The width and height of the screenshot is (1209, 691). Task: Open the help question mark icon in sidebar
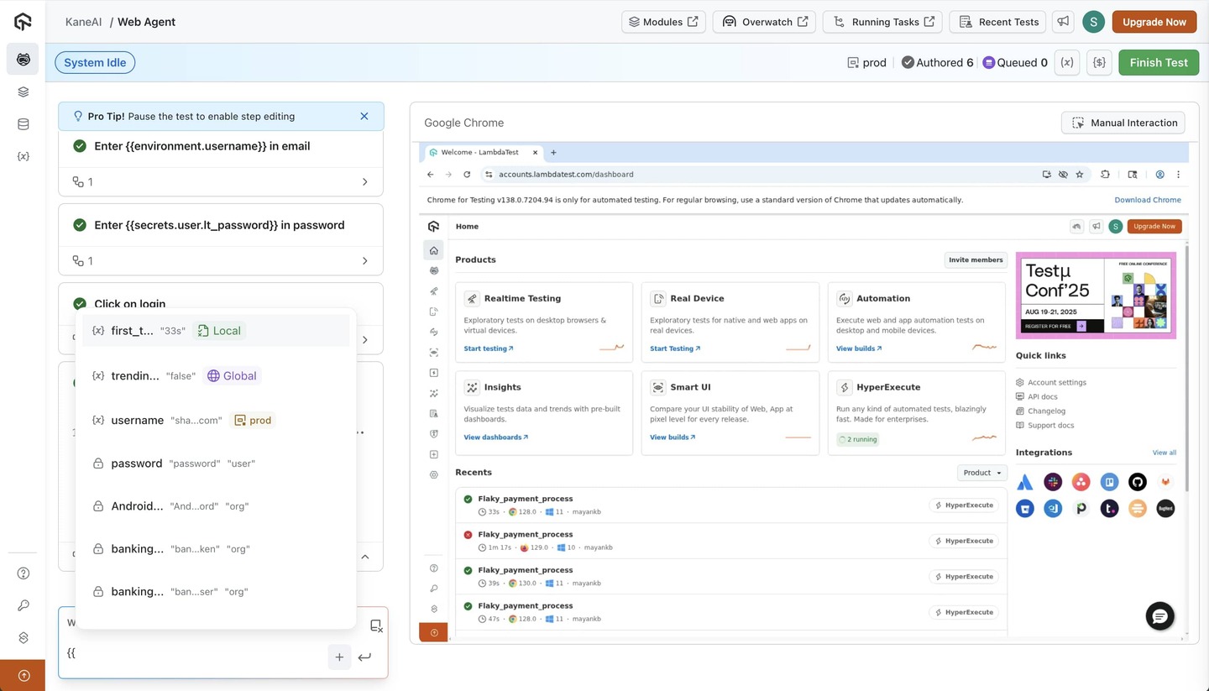[23, 573]
